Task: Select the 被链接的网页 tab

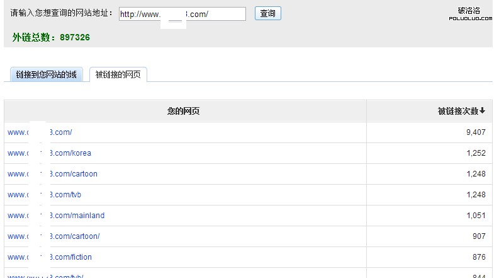Action: click(118, 74)
